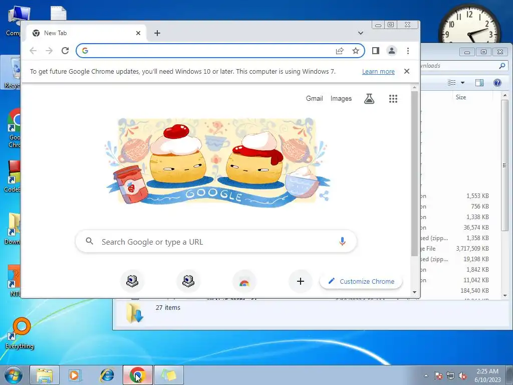Image resolution: width=513 pixels, height=385 pixels.
Task: Open the Action Center flag icon
Action: (438, 375)
